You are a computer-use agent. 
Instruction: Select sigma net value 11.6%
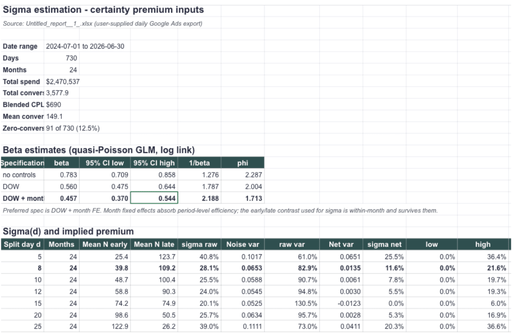coord(384,268)
